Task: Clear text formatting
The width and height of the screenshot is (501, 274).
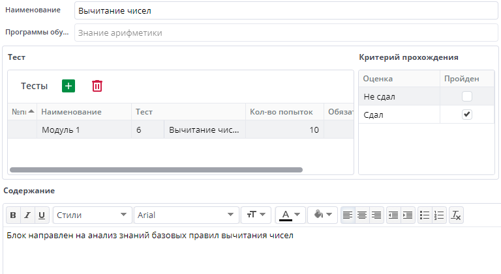Action: point(456,215)
